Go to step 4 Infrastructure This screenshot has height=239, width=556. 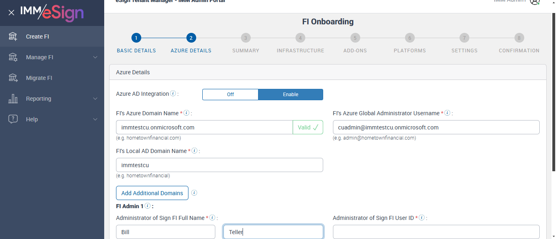click(300, 38)
